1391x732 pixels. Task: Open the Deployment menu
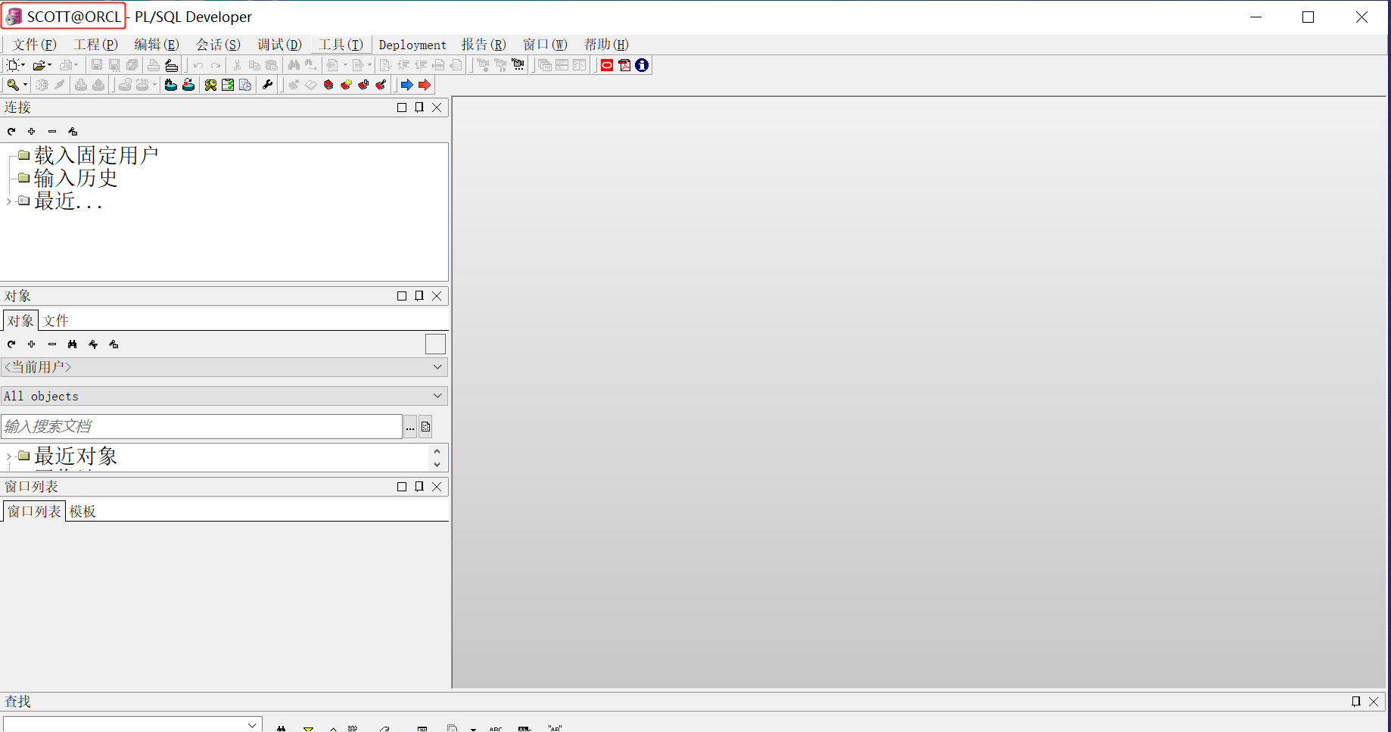tap(412, 45)
